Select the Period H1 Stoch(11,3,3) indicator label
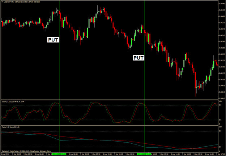 [10, 127]
